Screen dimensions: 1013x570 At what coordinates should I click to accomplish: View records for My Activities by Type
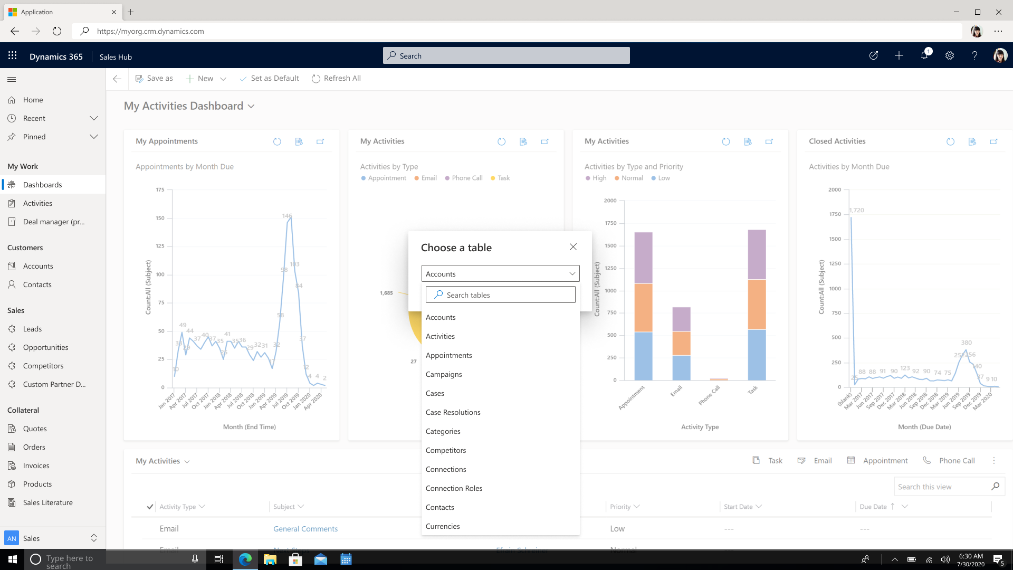(x=523, y=141)
